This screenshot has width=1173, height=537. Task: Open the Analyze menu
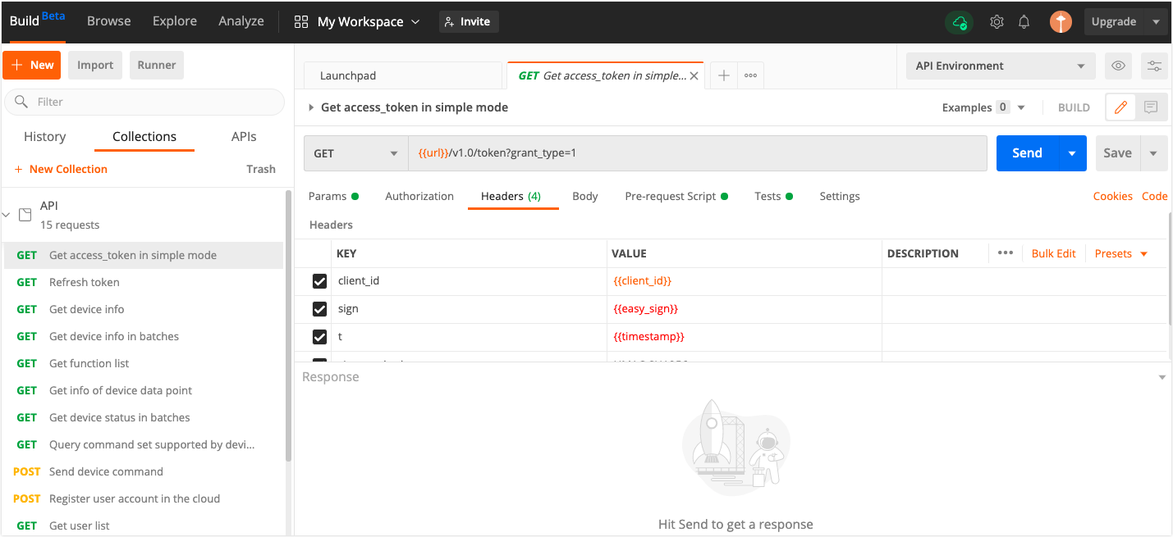click(x=241, y=21)
